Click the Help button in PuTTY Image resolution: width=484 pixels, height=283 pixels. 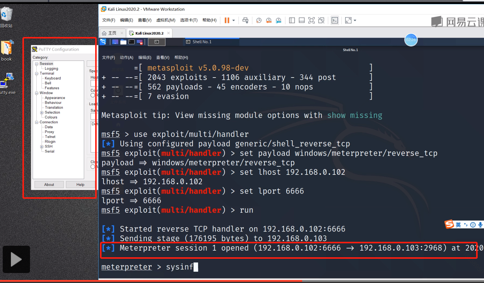click(80, 185)
